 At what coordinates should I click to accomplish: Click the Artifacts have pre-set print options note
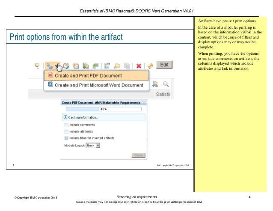click(227, 21)
